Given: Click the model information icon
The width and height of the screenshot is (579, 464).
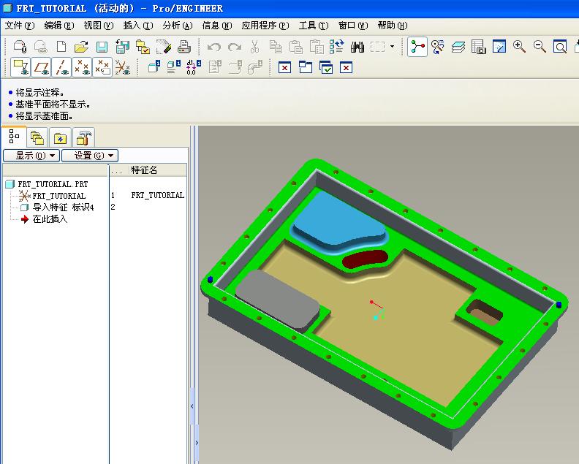Looking at the screenshot, I should [x=154, y=66].
